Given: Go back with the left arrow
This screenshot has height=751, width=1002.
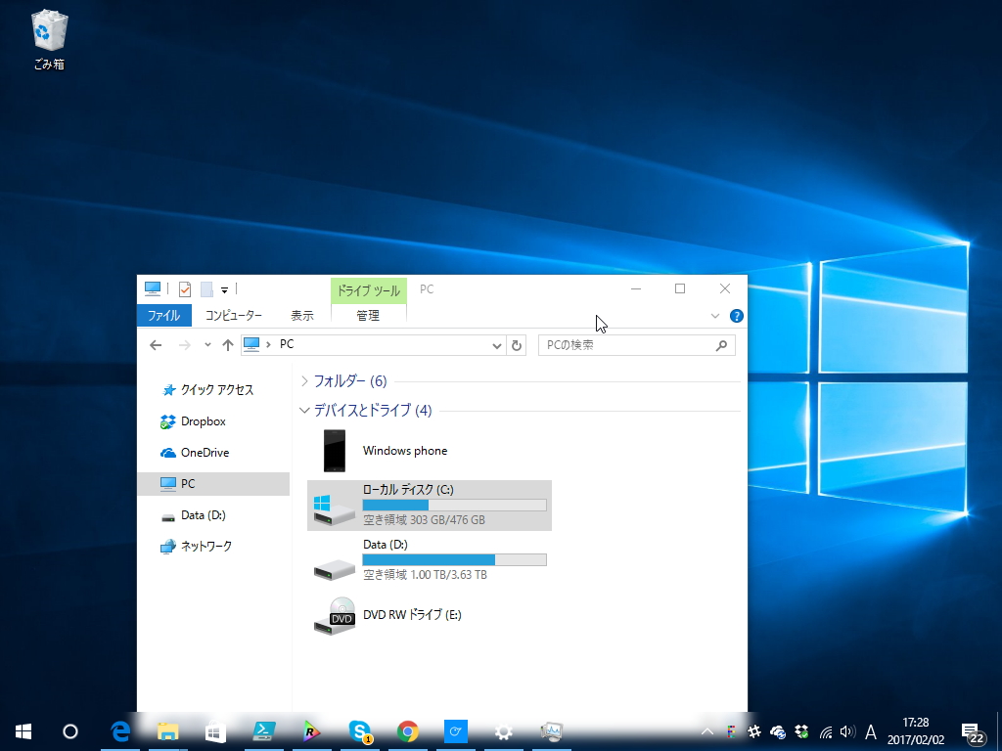Looking at the screenshot, I should pos(156,345).
